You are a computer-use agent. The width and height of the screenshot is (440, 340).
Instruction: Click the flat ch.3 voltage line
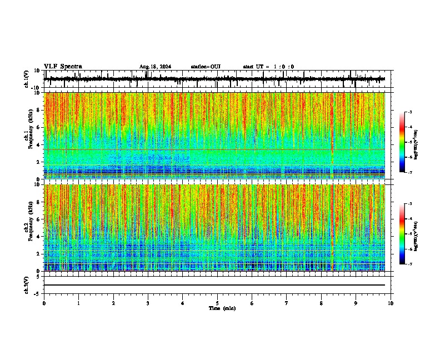pos(214,285)
